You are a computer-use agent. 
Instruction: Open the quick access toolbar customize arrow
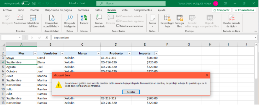56,4
